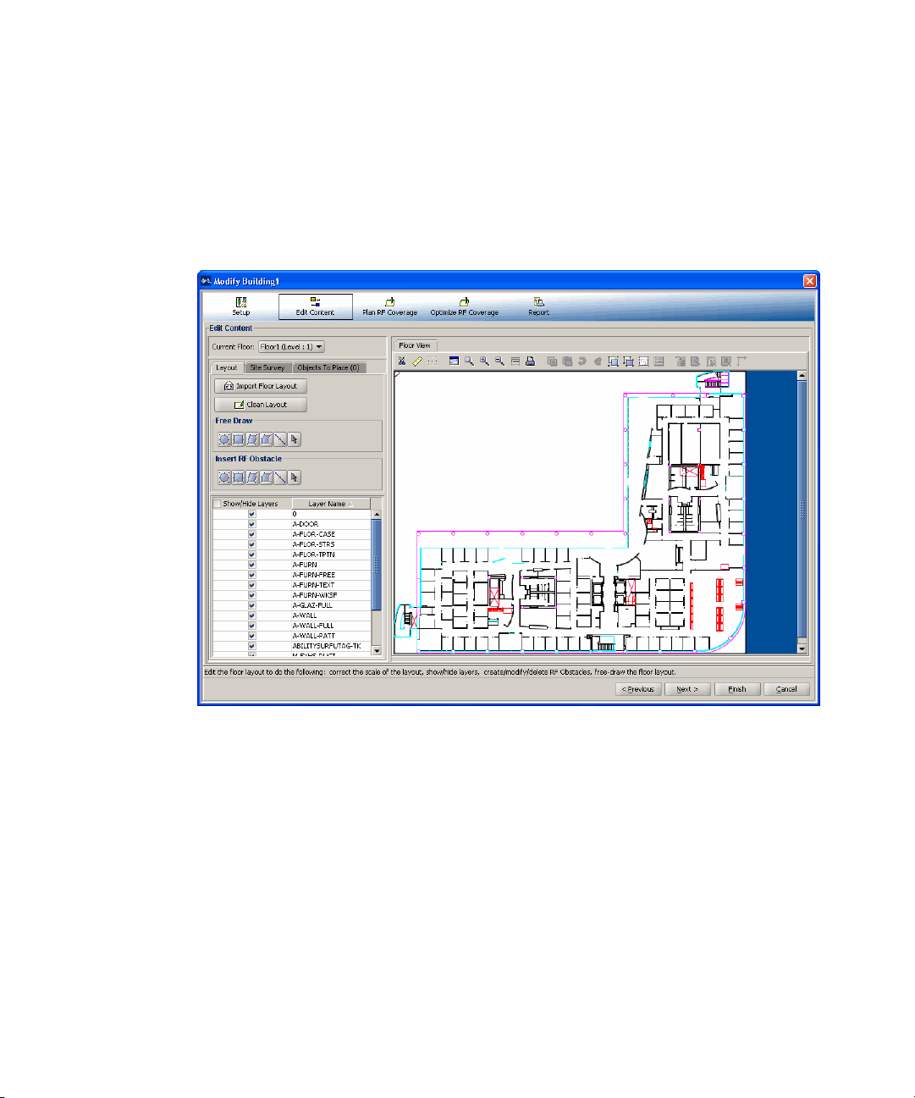Click the A-FLOR-TPTN layer name
Screen dimensions: 915x1098
point(314,555)
